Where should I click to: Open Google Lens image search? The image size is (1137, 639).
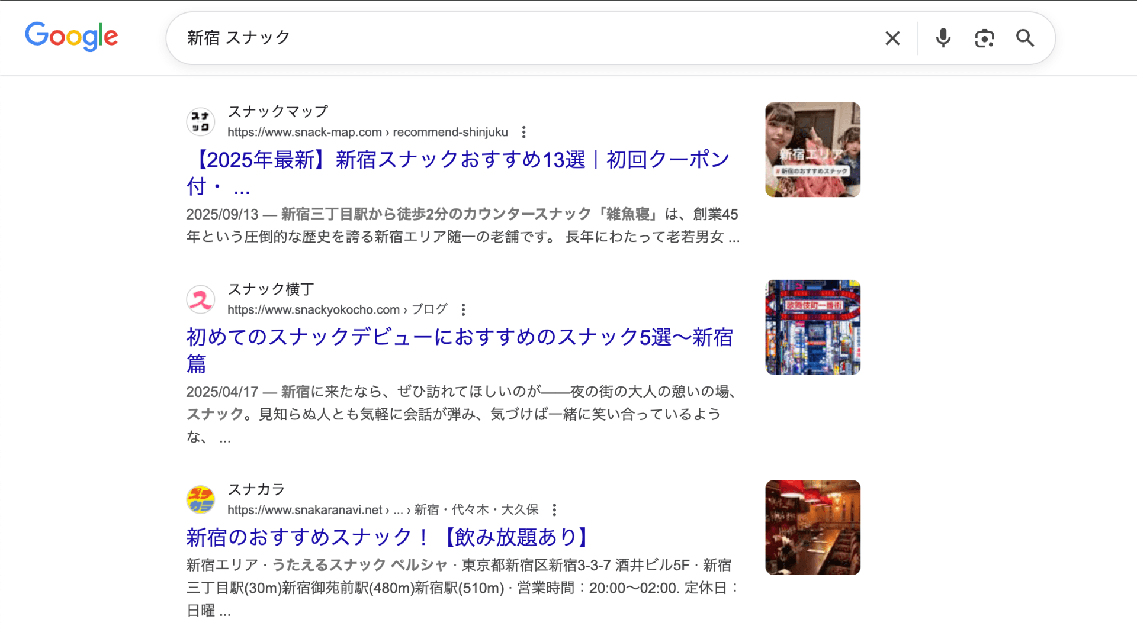click(984, 38)
